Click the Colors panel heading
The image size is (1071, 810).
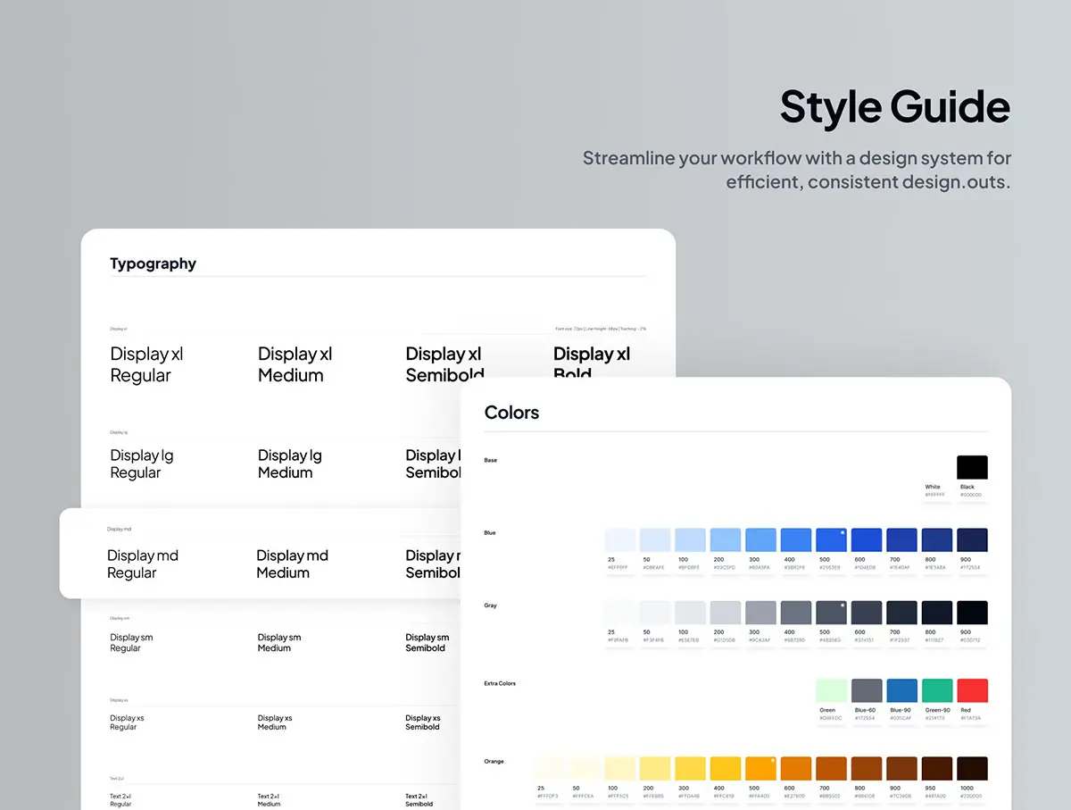click(x=511, y=413)
